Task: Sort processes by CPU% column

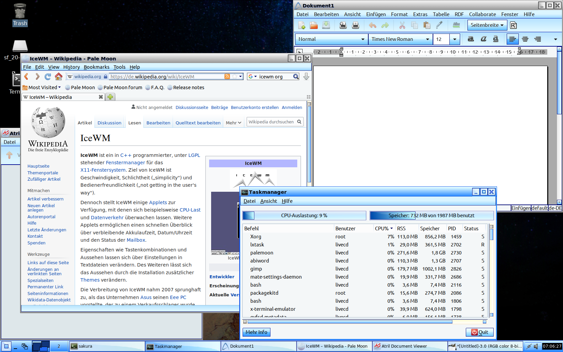Action: click(384, 228)
